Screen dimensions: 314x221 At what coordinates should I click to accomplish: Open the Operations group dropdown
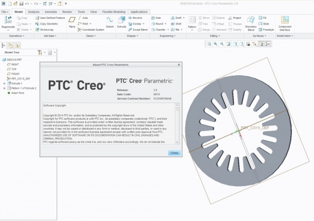pos(17,36)
